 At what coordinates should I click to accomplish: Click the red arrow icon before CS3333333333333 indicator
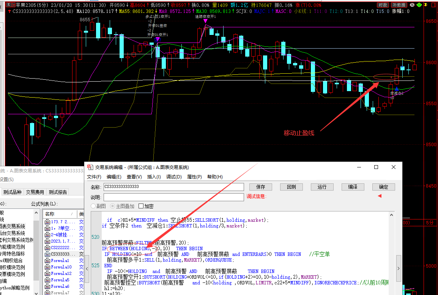[9, 11]
